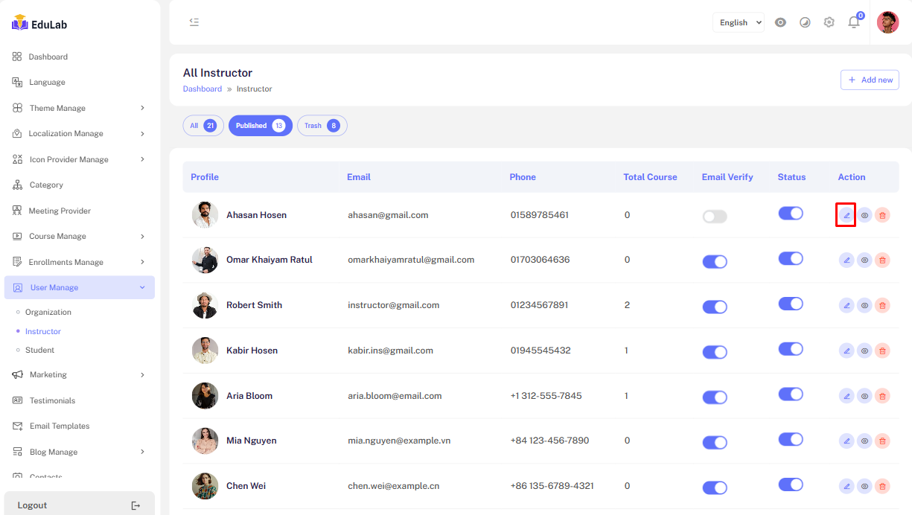Disable Status toggle for Omar Khaiyam Ratul
Image resolution: width=912 pixels, height=515 pixels.
[x=791, y=258]
